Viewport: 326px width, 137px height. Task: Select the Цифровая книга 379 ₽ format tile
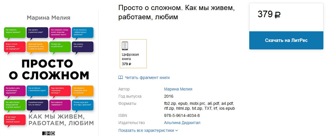tap(133, 54)
